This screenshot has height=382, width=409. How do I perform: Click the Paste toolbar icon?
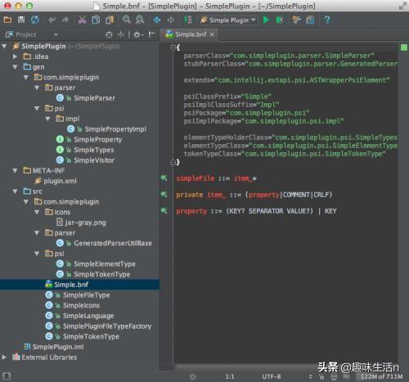click(110, 20)
